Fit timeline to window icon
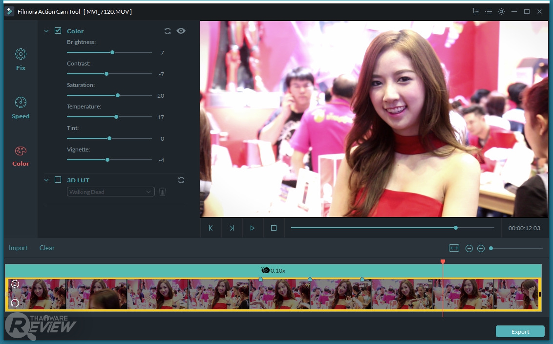The image size is (553, 344). click(454, 248)
